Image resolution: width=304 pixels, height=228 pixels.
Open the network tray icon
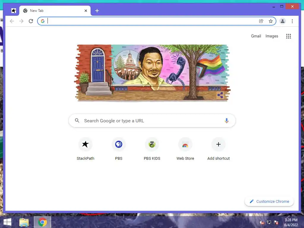[269, 222]
